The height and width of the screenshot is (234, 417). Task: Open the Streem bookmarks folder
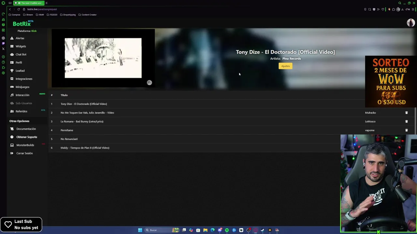click(28, 15)
